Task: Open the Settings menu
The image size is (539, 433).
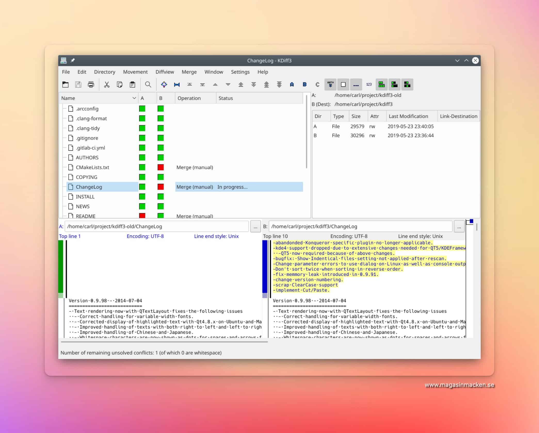Action: [x=240, y=72]
